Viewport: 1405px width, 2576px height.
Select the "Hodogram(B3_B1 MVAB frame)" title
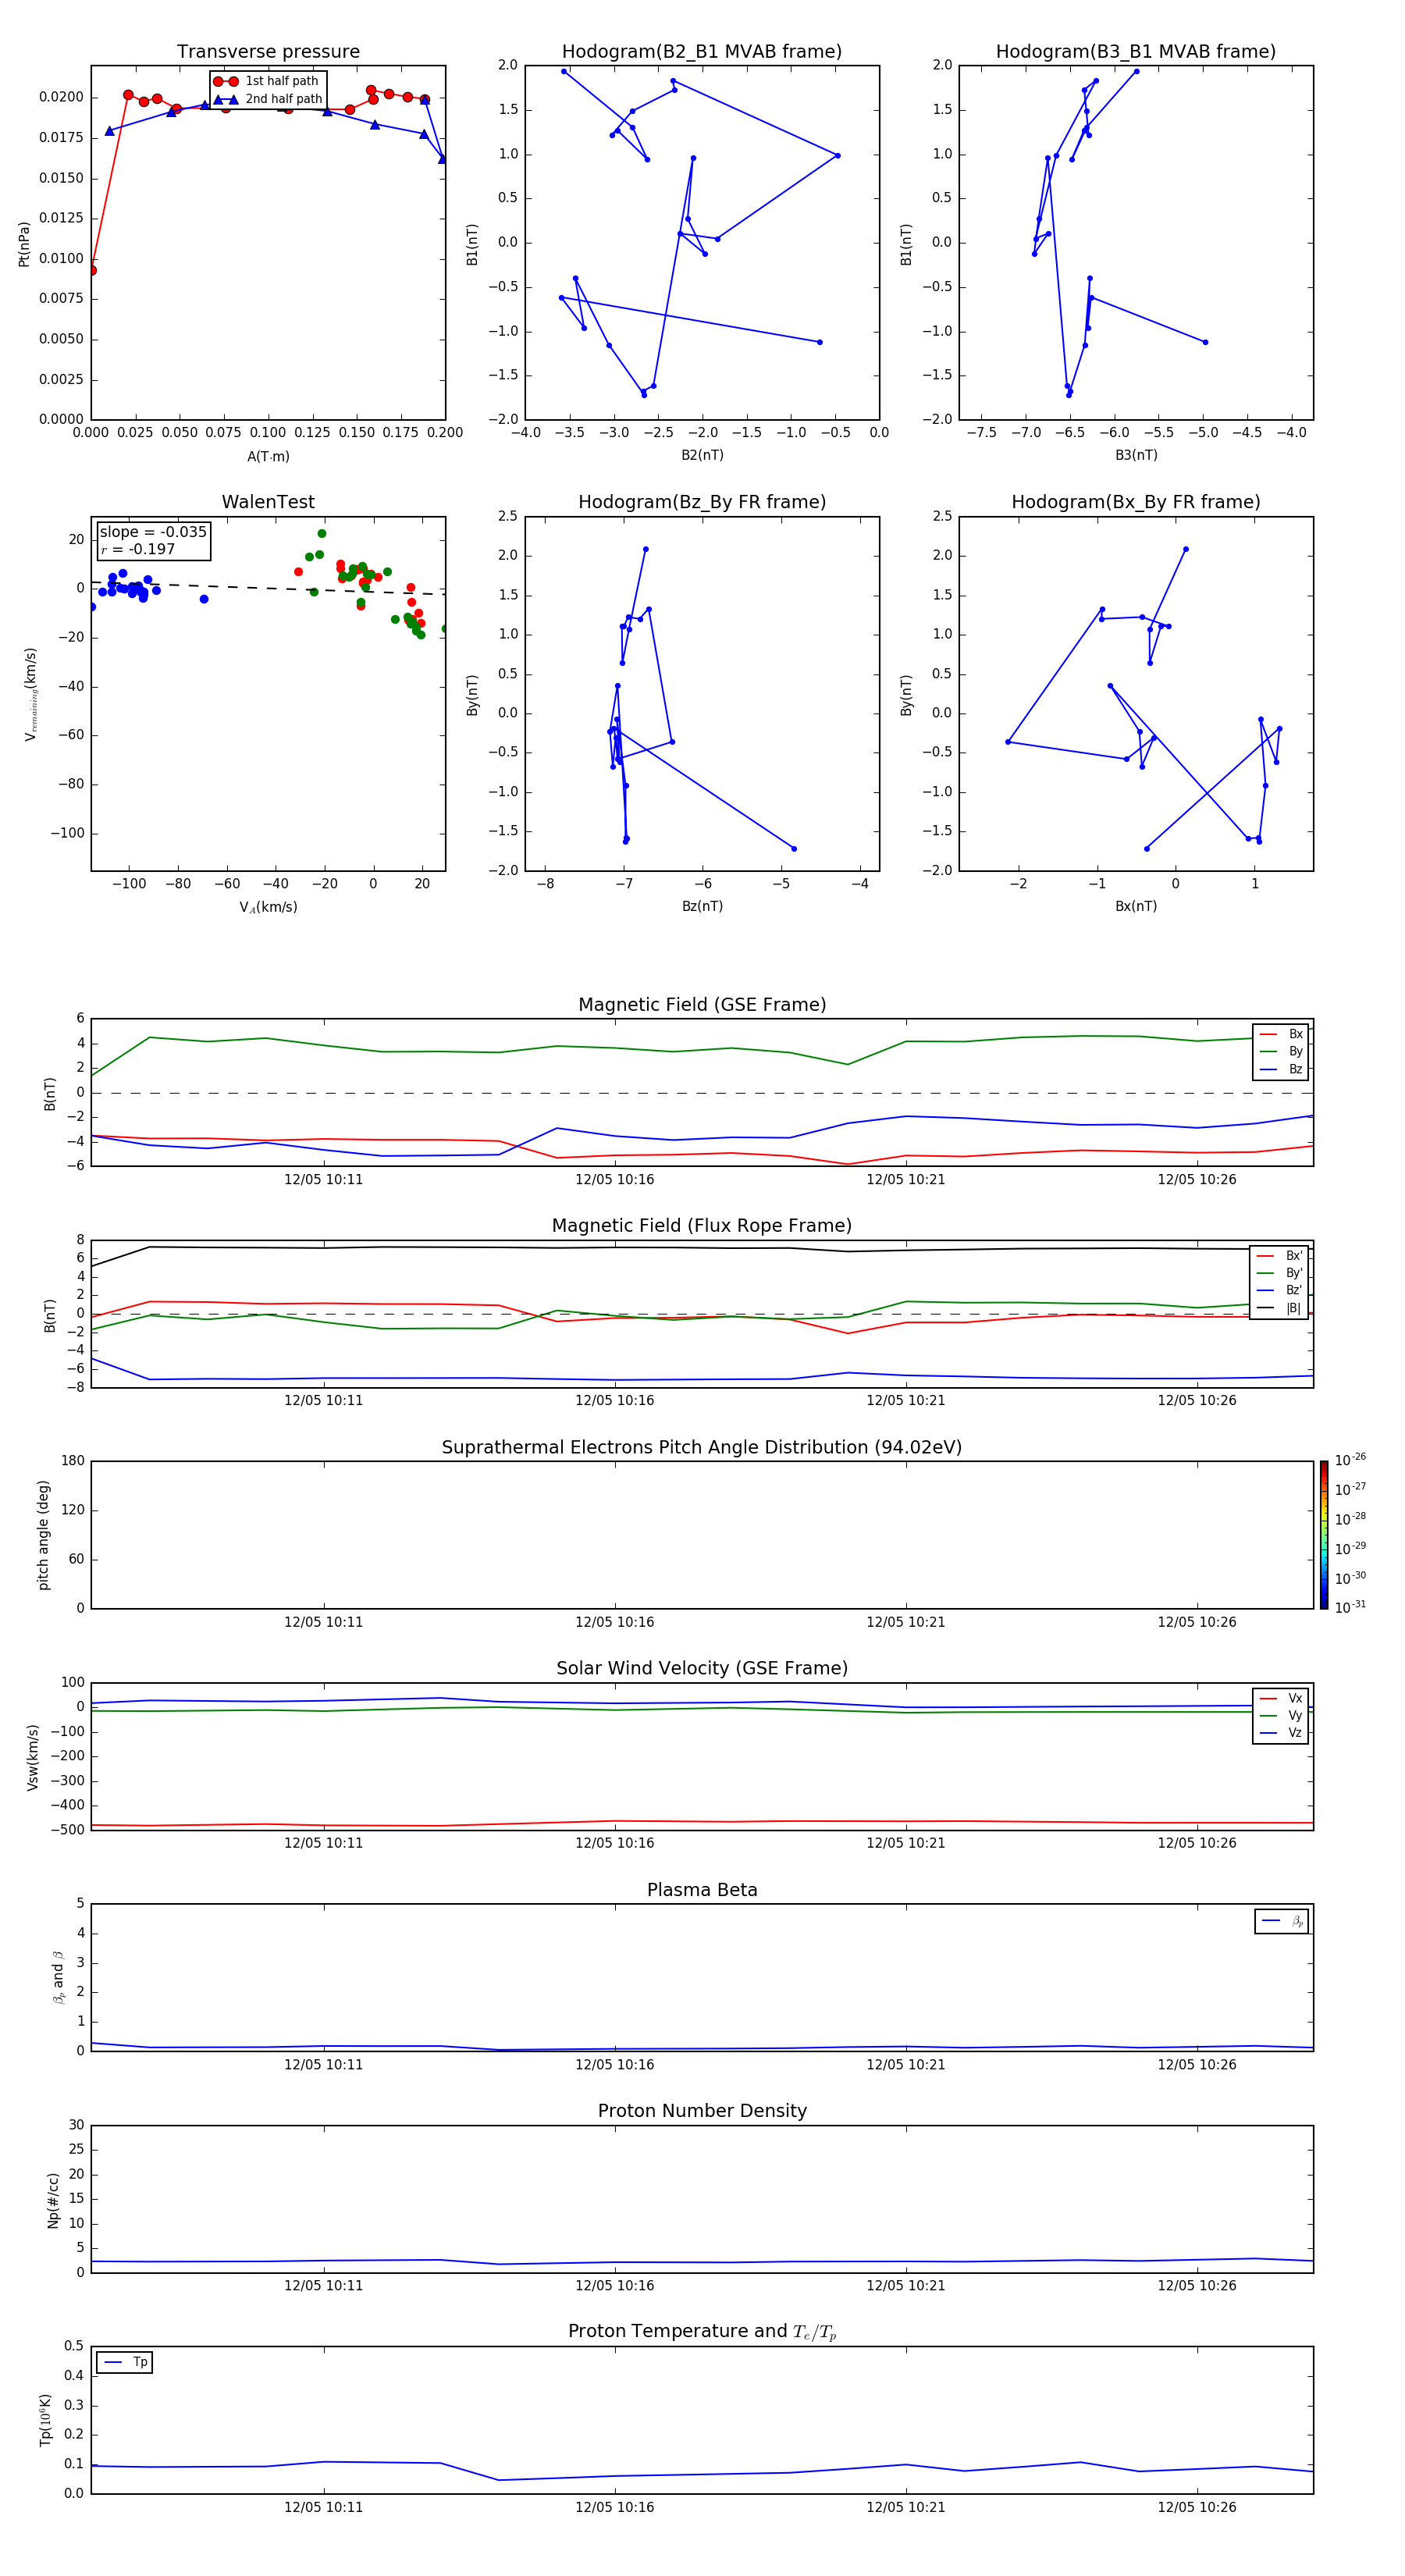tap(1136, 52)
